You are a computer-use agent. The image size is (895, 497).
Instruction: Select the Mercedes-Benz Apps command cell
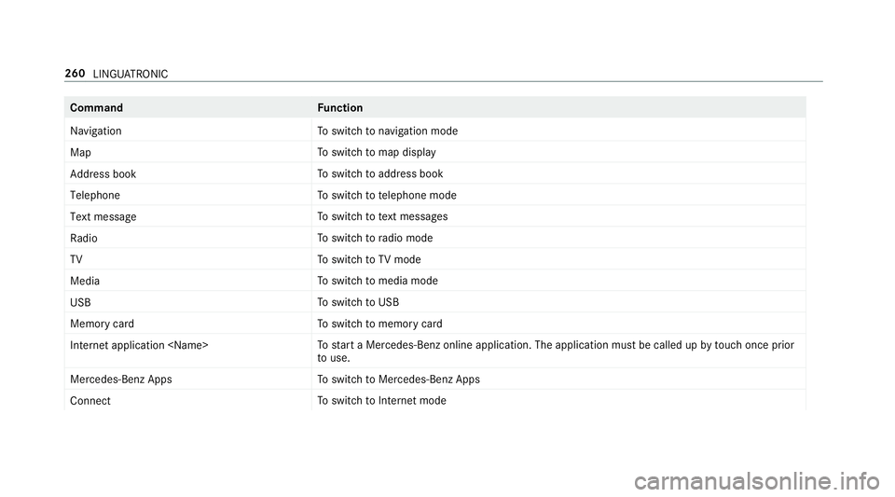[x=120, y=380]
